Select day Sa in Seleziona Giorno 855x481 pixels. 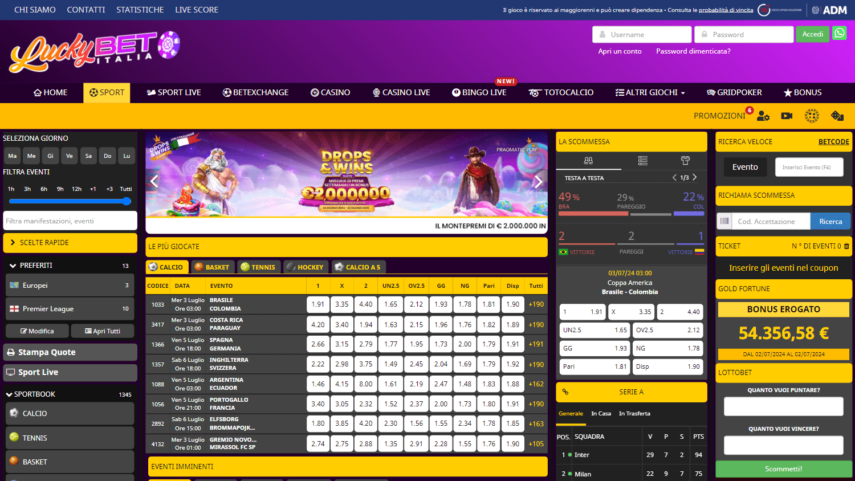point(88,156)
